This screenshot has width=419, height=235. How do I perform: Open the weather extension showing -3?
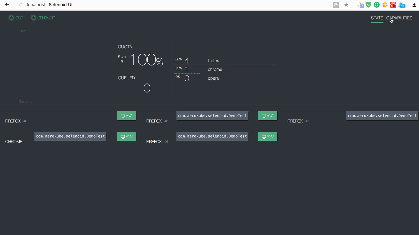[x=360, y=5]
